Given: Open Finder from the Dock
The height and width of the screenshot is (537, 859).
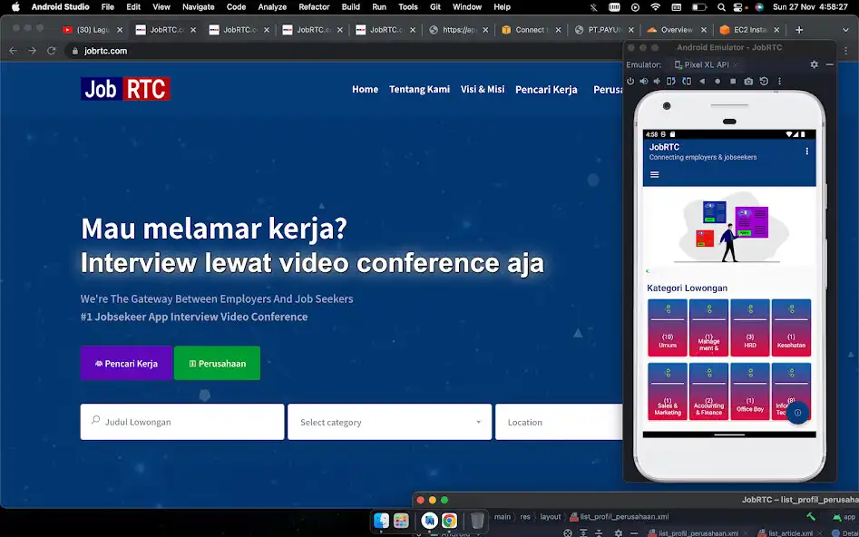Looking at the screenshot, I should [381, 520].
